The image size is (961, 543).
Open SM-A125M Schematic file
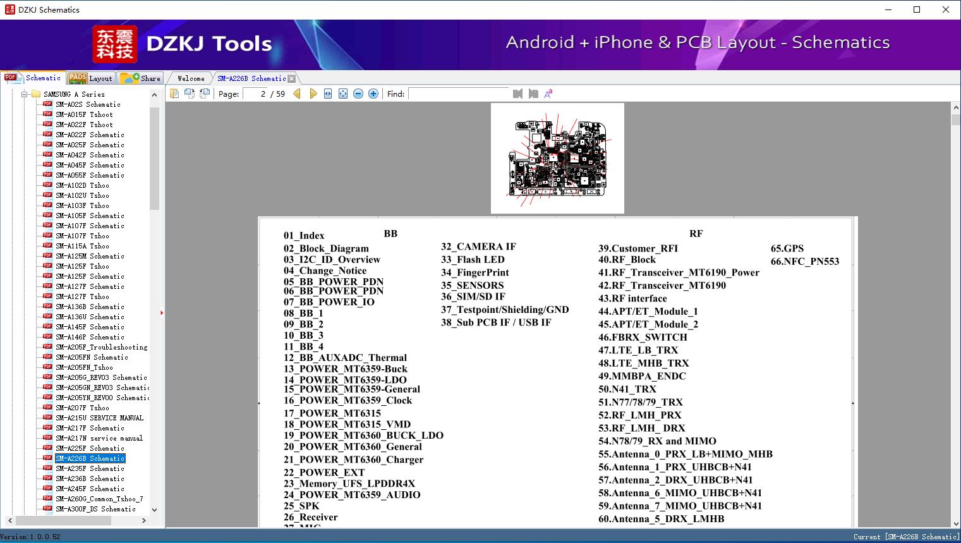click(x=90, y=256)
